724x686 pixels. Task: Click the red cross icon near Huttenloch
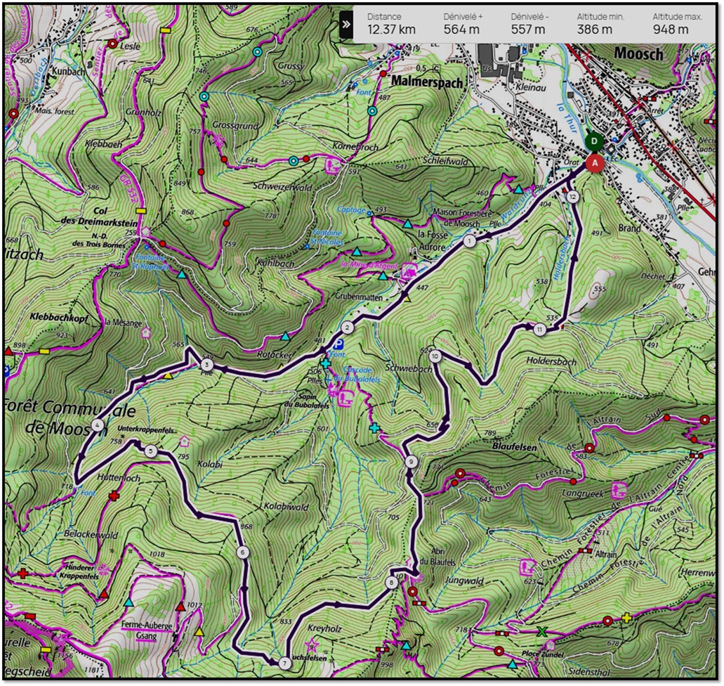click(x=114, y=496)
